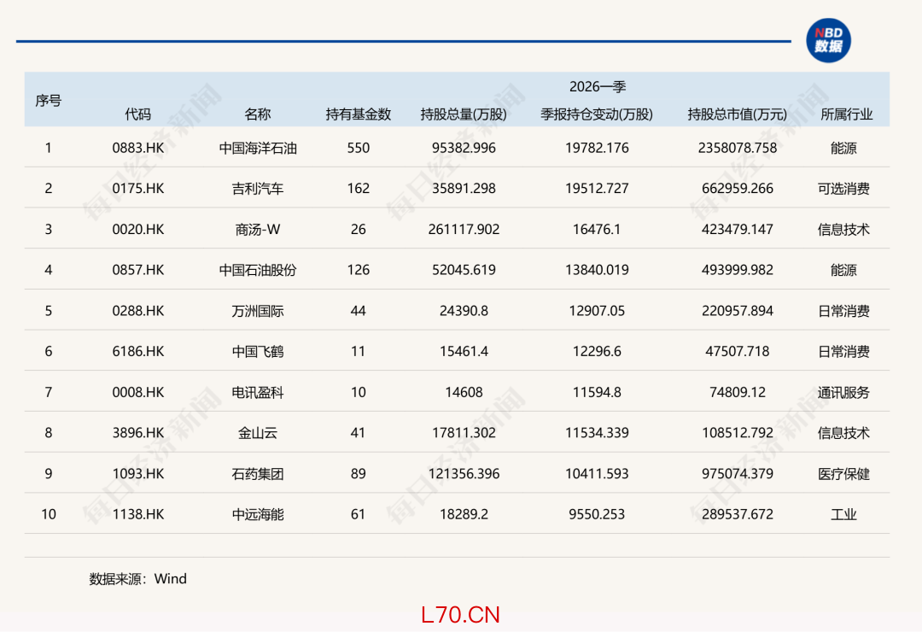Viewport: 922px width, 632px height.
Task: Click the 持有基金数 column header
Action: (x=358, y=114)
